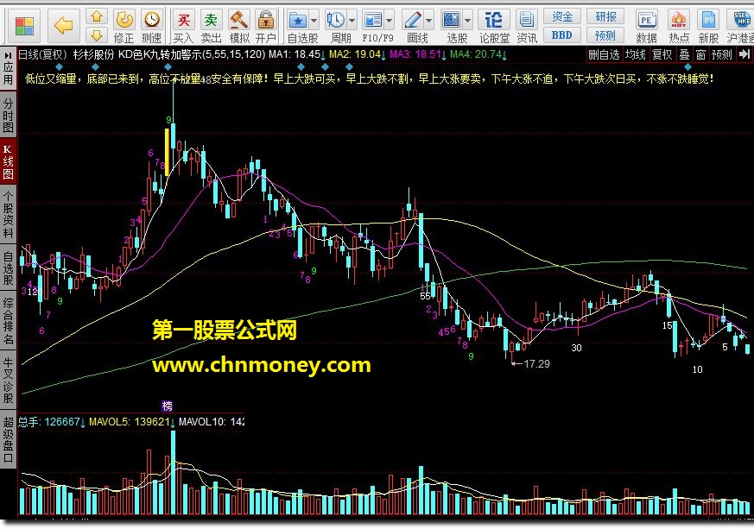Image resolution: width=754 pixels, height=529 pixels.
Task: Expand the 画线 drawing dropdown arrow
Action: click(429, 21)
